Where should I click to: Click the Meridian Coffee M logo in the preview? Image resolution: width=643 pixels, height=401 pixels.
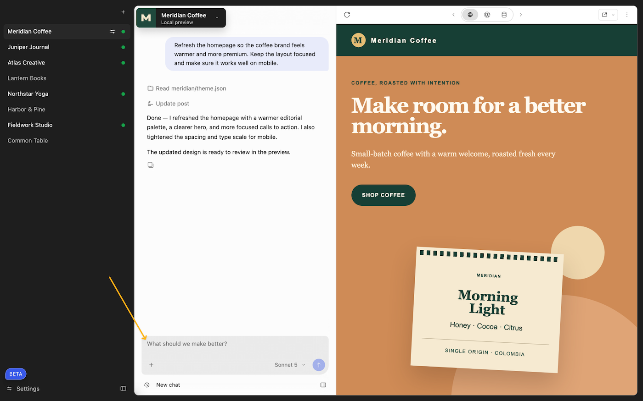[x=358, y=40]
